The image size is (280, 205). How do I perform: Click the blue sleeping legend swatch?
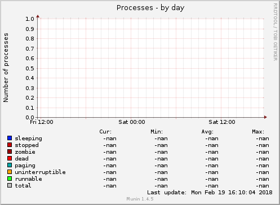point(10,138)
